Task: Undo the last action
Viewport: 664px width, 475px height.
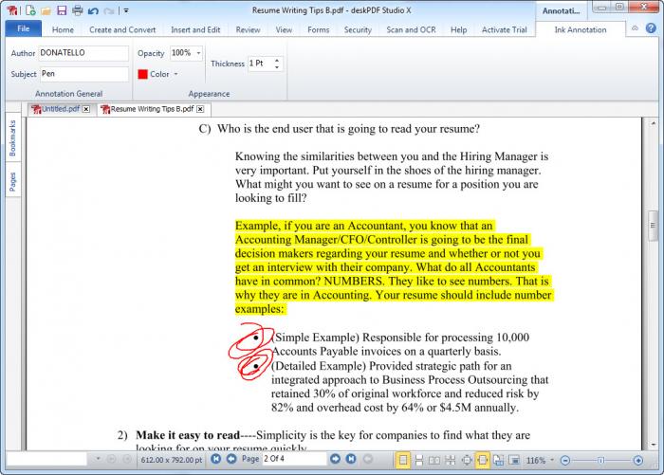Action: (x=92, y=10)
